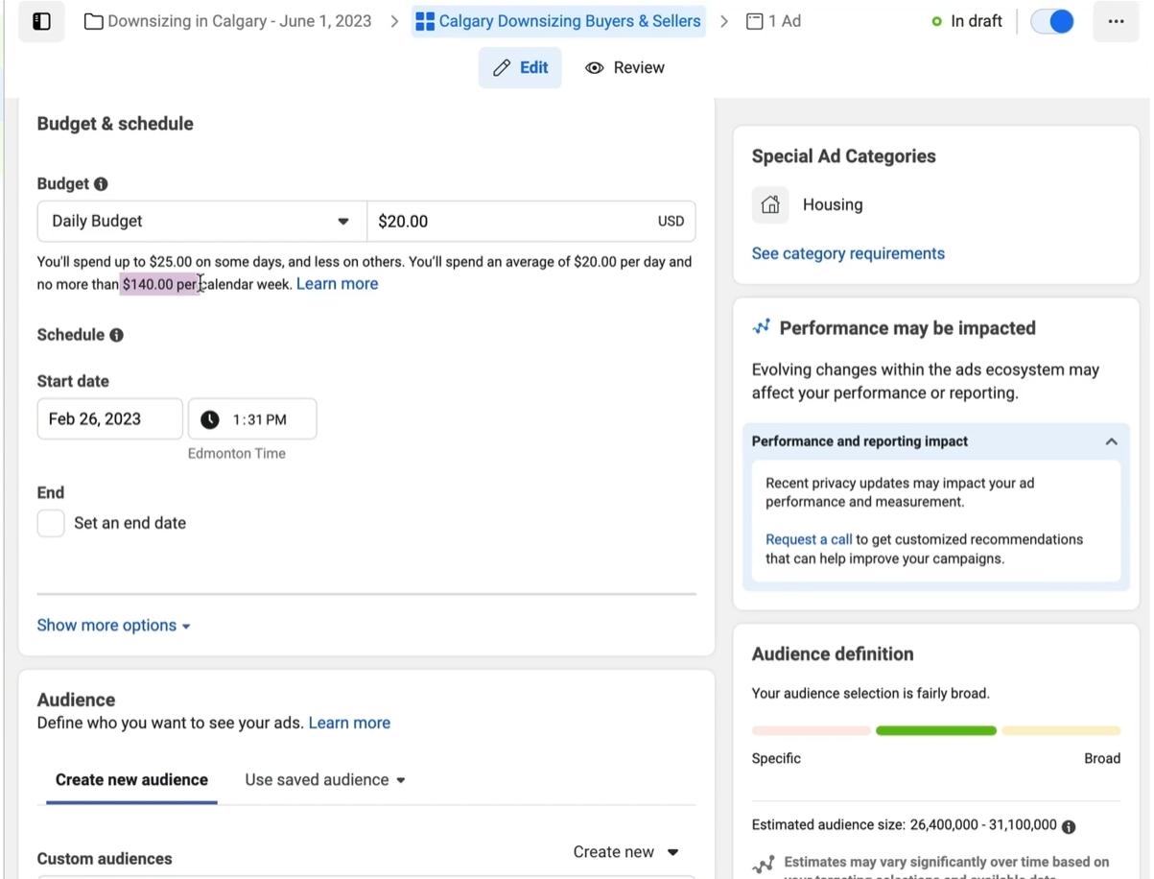Click the Request a call link
The image size is (1154, 879).
coord(809,539)
